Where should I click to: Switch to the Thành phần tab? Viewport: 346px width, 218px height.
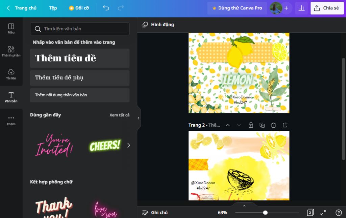pos(11,52)
